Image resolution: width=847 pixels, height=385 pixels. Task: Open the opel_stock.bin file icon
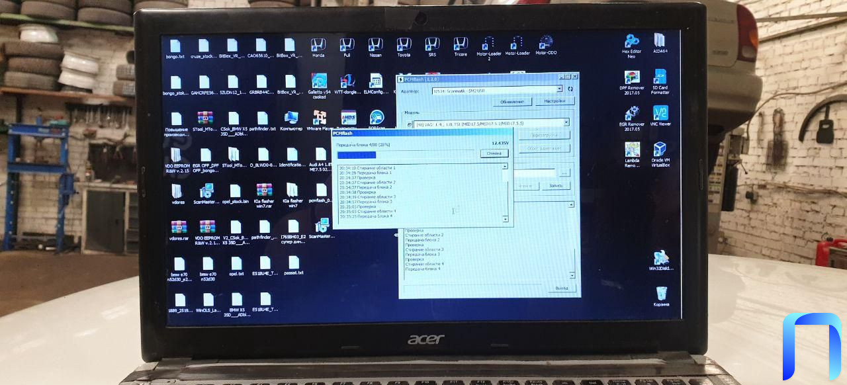[235, 193]
